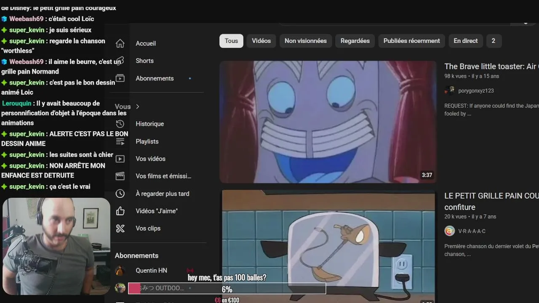Go to Historique in the sidebar
This screenshot has height=303, width=539.
[149, 124]
